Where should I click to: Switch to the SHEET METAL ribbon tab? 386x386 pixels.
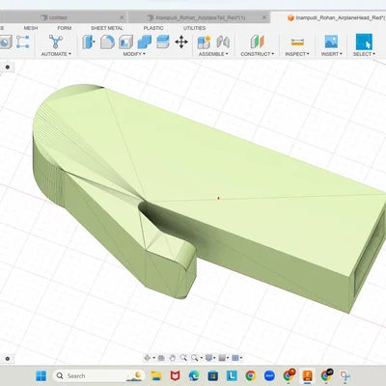107,28
